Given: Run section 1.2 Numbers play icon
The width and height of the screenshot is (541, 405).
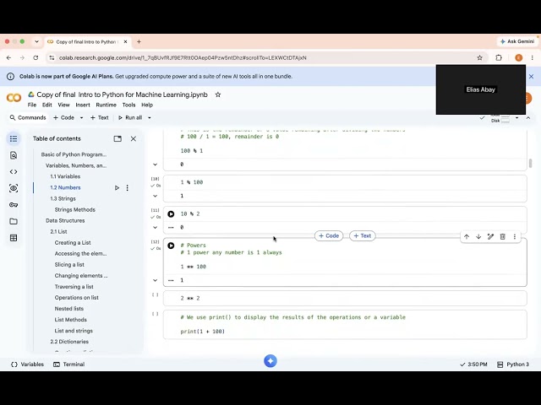Looking at the screenshot, I should [x=117, y=187].
